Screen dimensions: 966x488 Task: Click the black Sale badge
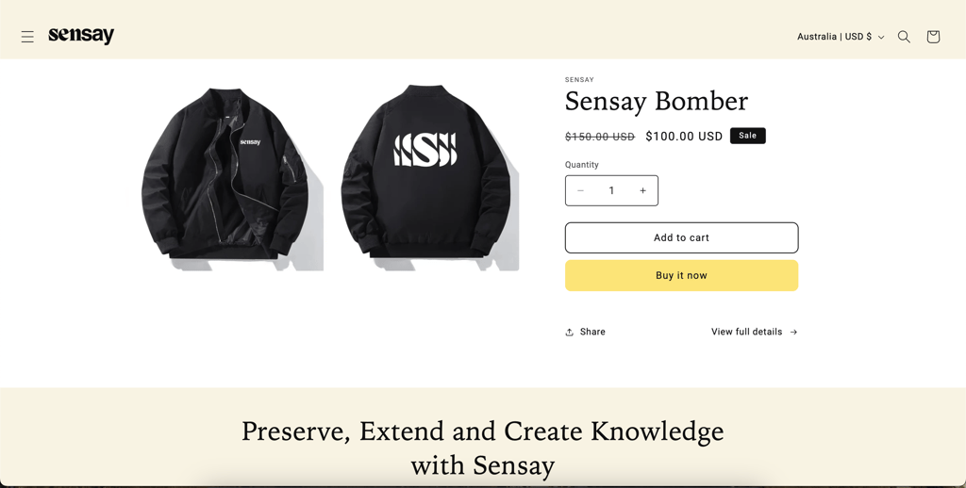coord(747,136)
